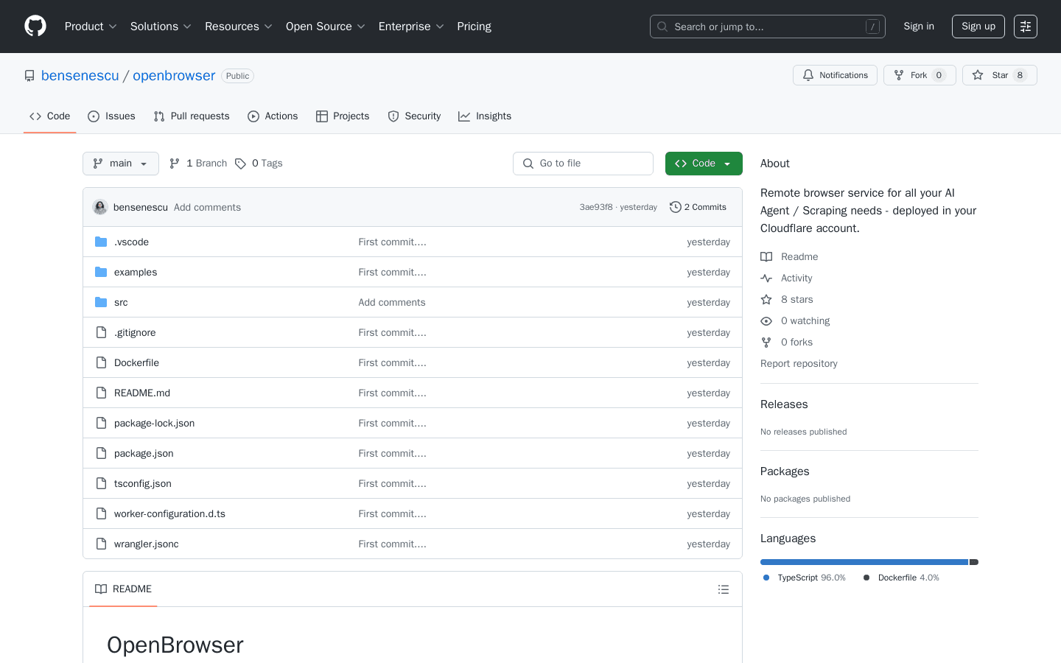Open the Add comments commit message link

coord(207,208)
